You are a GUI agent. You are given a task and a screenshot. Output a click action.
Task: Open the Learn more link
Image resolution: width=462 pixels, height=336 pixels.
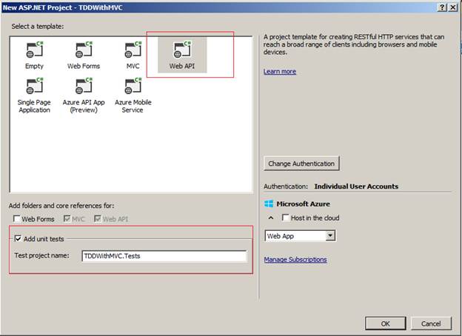click(x=280, y=72)
